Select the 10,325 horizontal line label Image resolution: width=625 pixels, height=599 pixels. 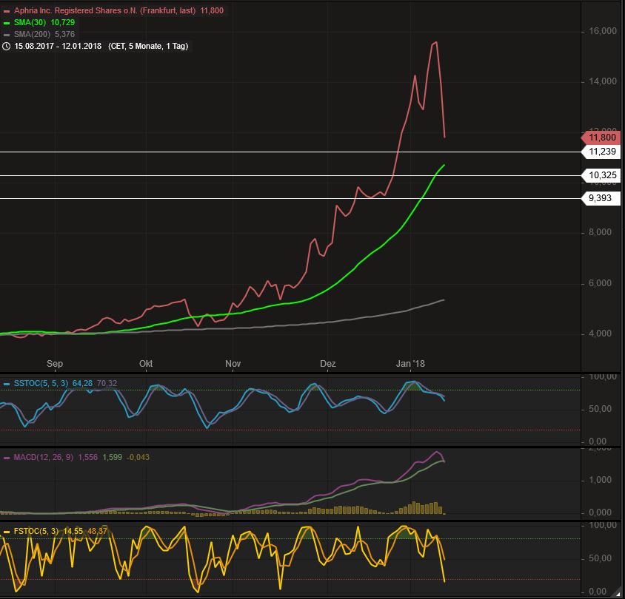pyautogui.click(x=601, y=176)
